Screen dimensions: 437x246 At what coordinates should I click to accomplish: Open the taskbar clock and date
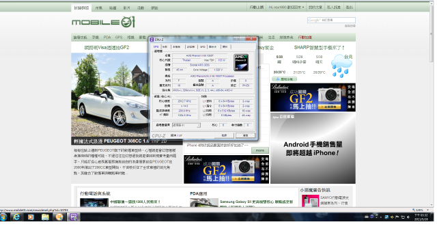(421, 217)
